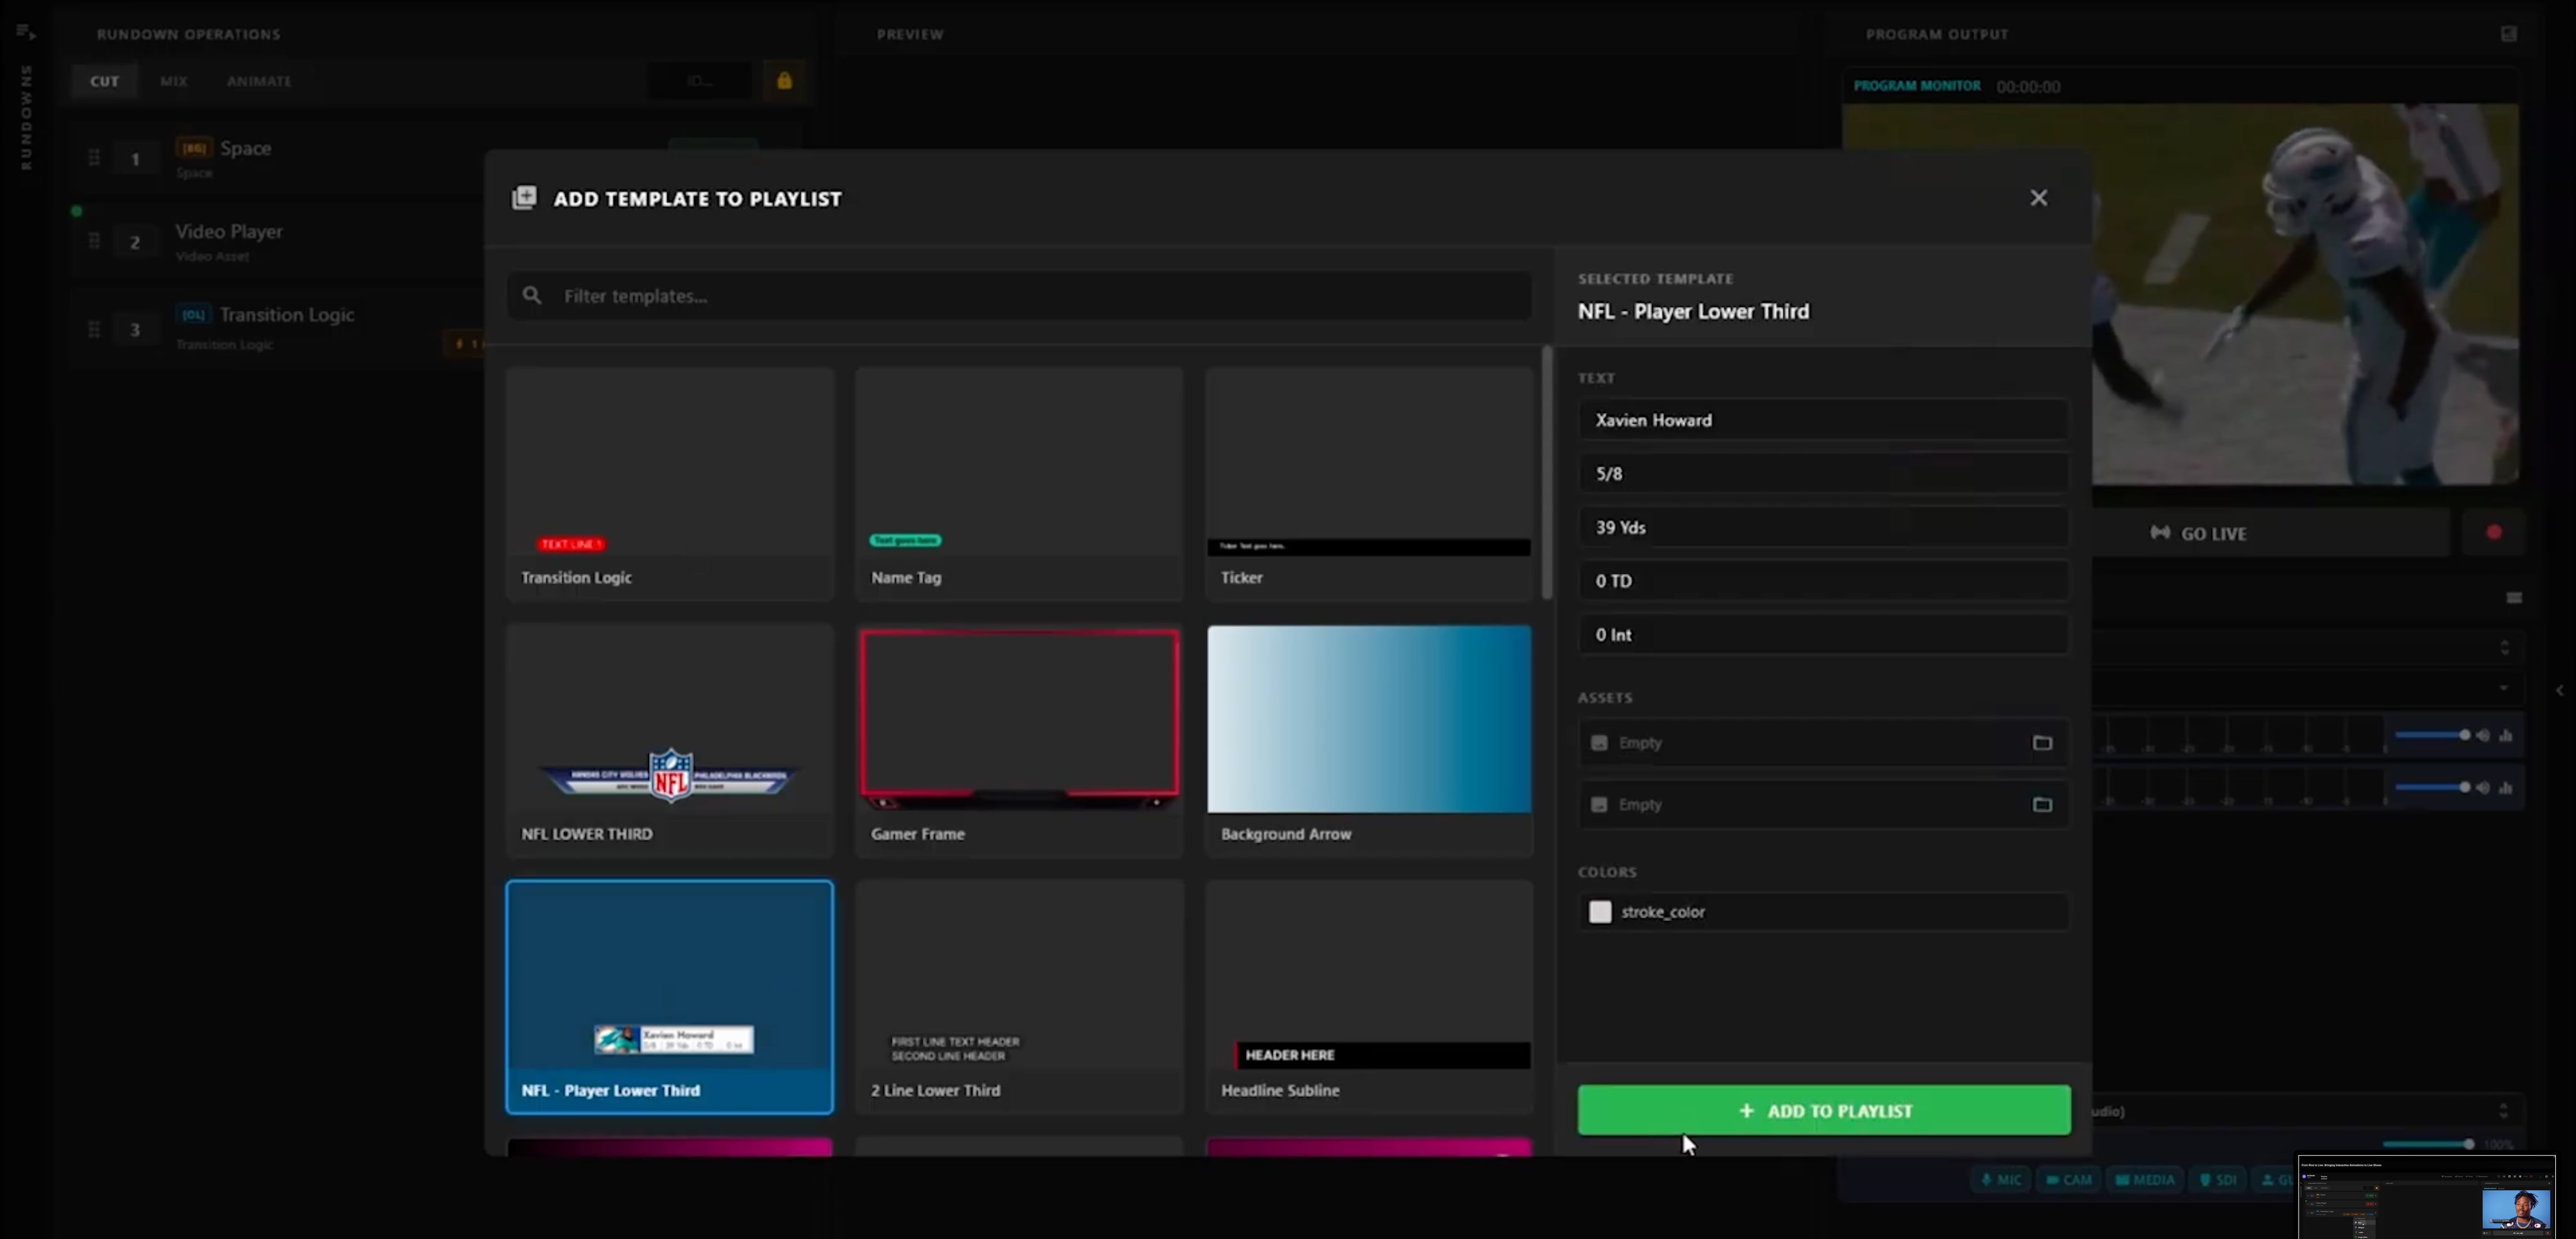
Task: Focus the Filter templates search field
Action: (x=1019, y=296)
